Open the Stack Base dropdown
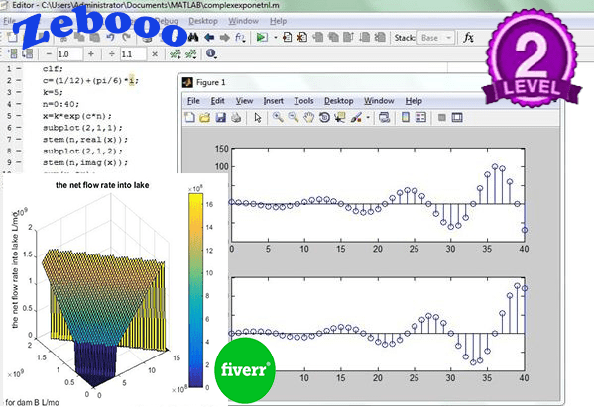This screenshot has width=594, height=407. point(435,38)
